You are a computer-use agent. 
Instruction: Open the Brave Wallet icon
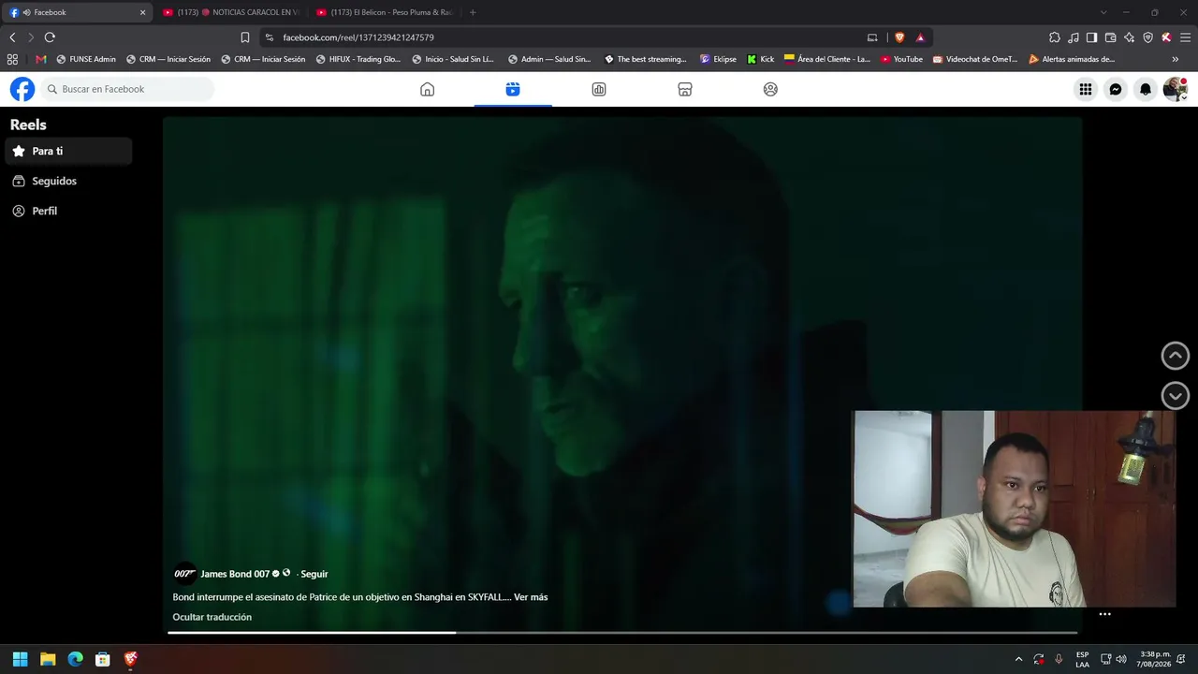1111,37
